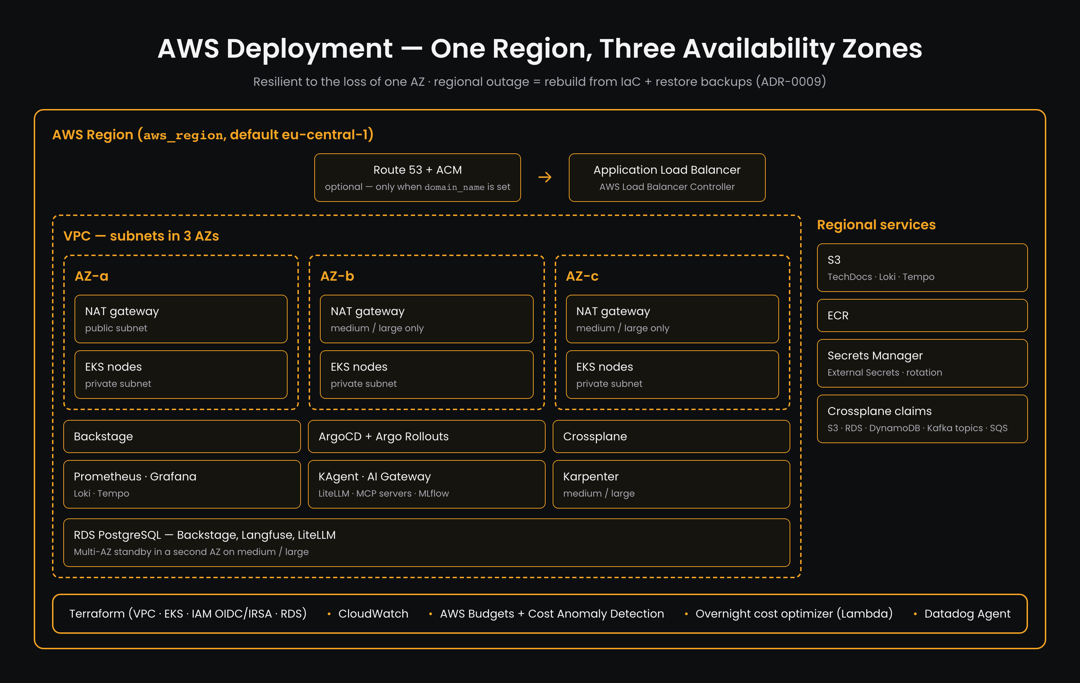Select the EKS nodes box in AZ-b

tap(426, 375)
